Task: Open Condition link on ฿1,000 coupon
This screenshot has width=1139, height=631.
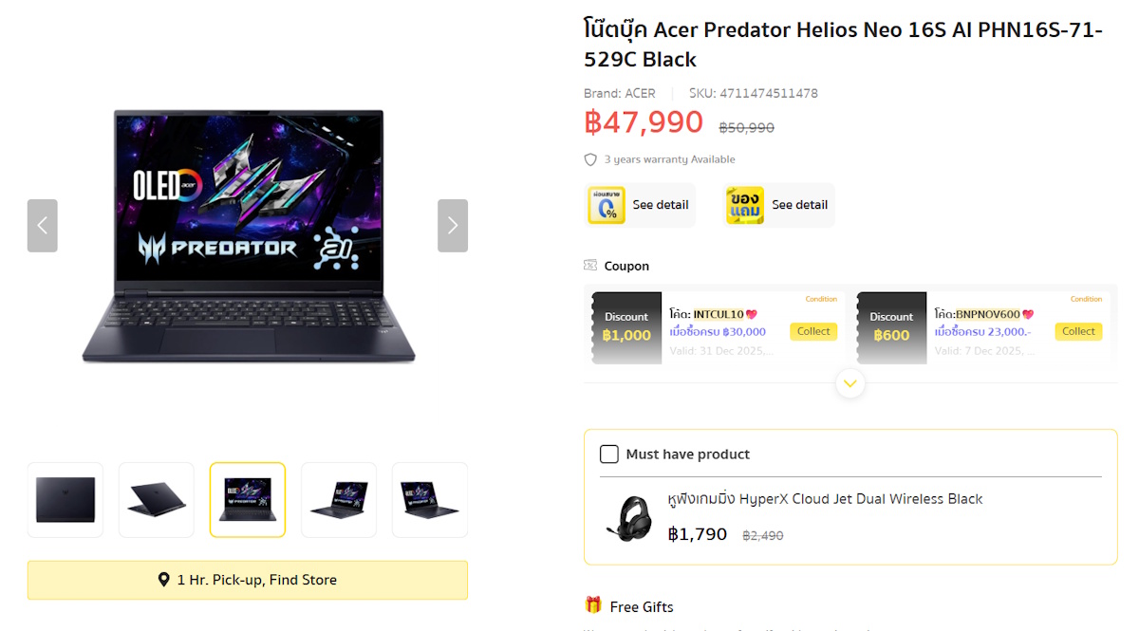Action: pos(821,299)
